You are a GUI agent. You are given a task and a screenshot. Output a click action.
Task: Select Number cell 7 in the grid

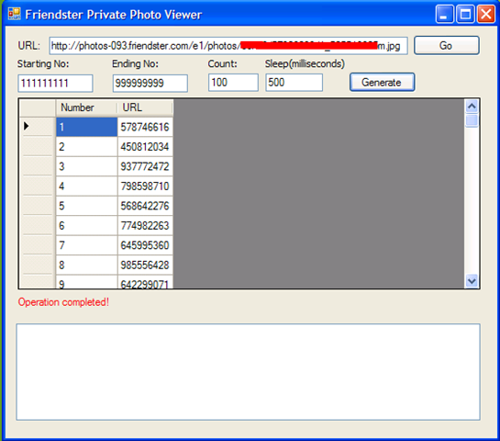pos(87,245)
